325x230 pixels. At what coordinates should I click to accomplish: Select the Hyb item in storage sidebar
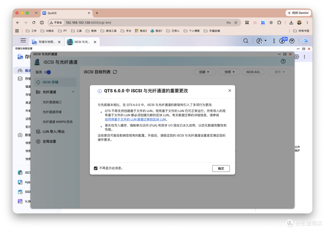24,182
